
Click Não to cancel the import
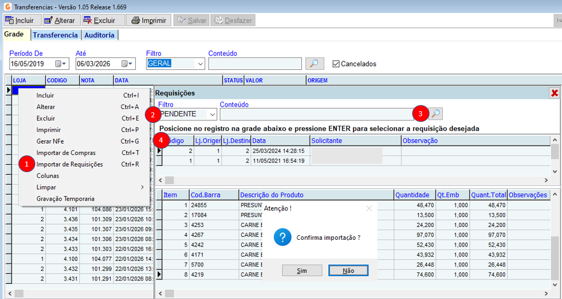coord(348,270)
